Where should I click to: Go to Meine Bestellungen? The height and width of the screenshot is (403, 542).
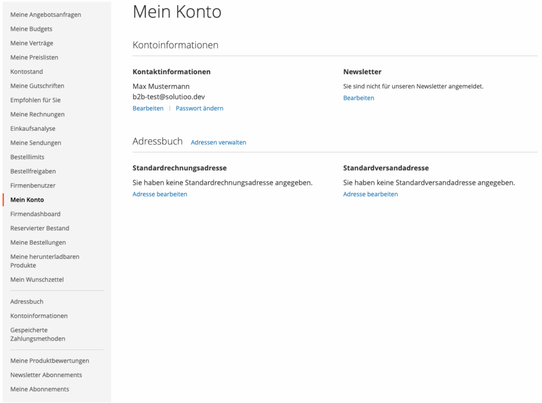[38, 243]
